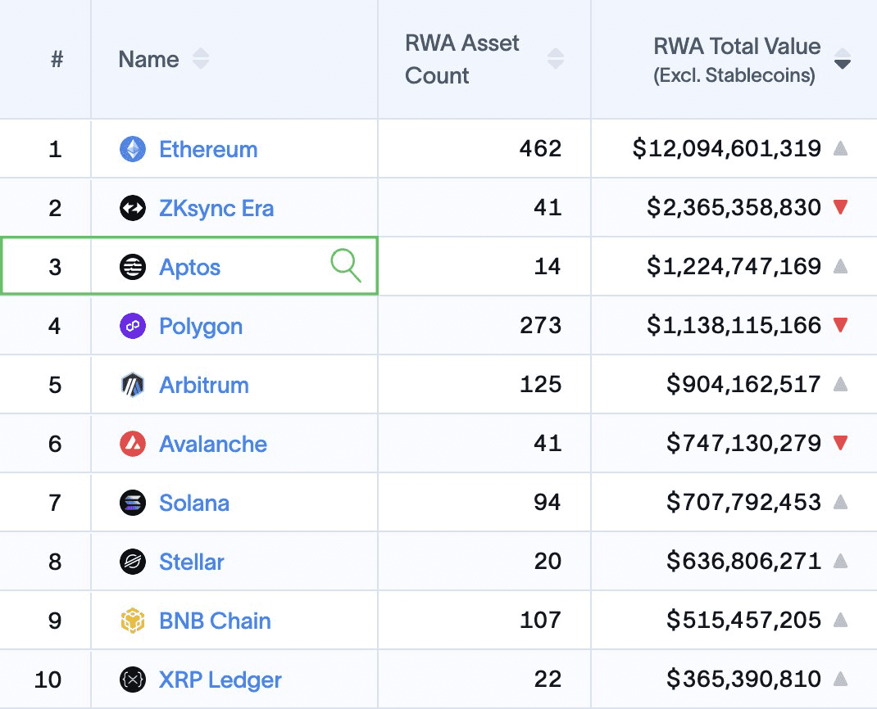Open the Stellar network link

click(x=191, y=562)
